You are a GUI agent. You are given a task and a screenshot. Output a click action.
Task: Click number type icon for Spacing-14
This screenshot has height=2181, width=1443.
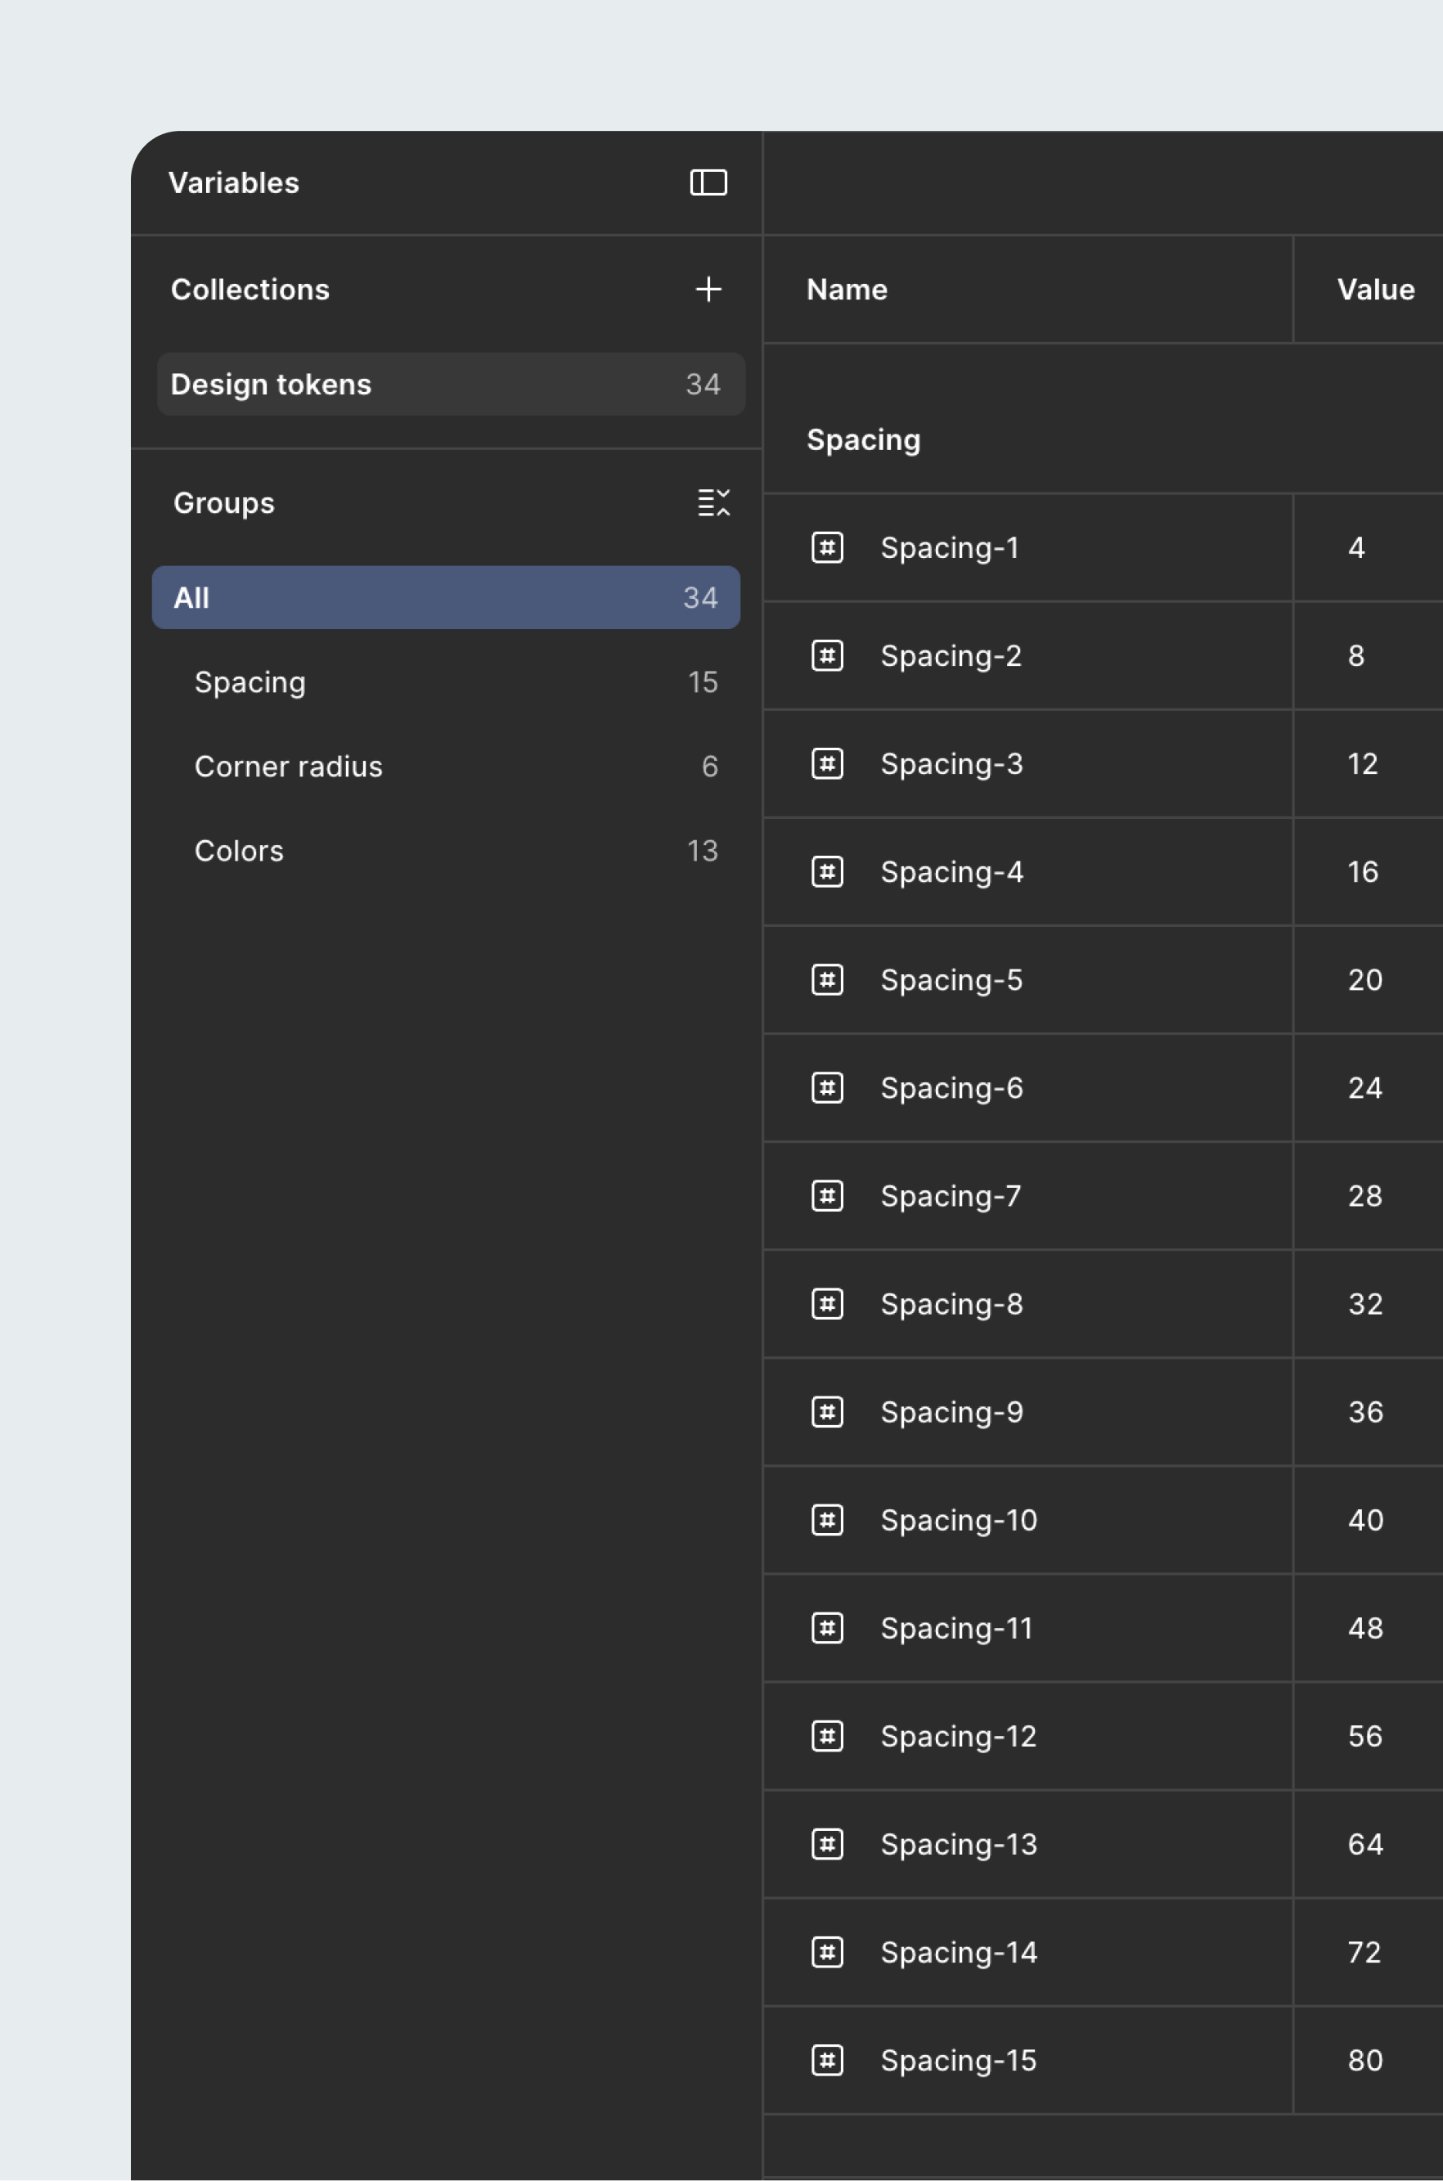tap(826, 1952)
